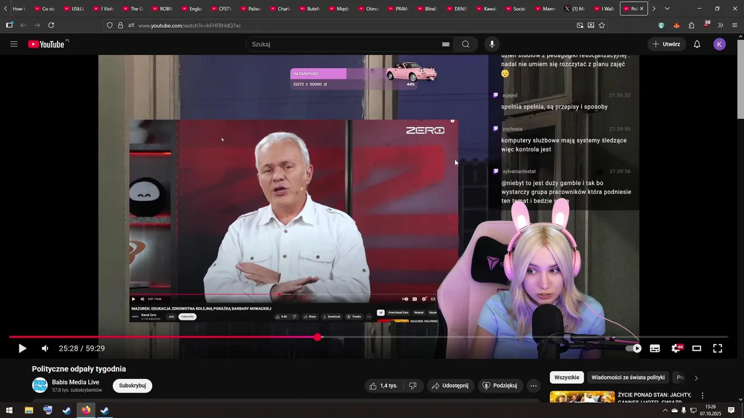Advance the filter chips with right arrow

tap(696, 378)
